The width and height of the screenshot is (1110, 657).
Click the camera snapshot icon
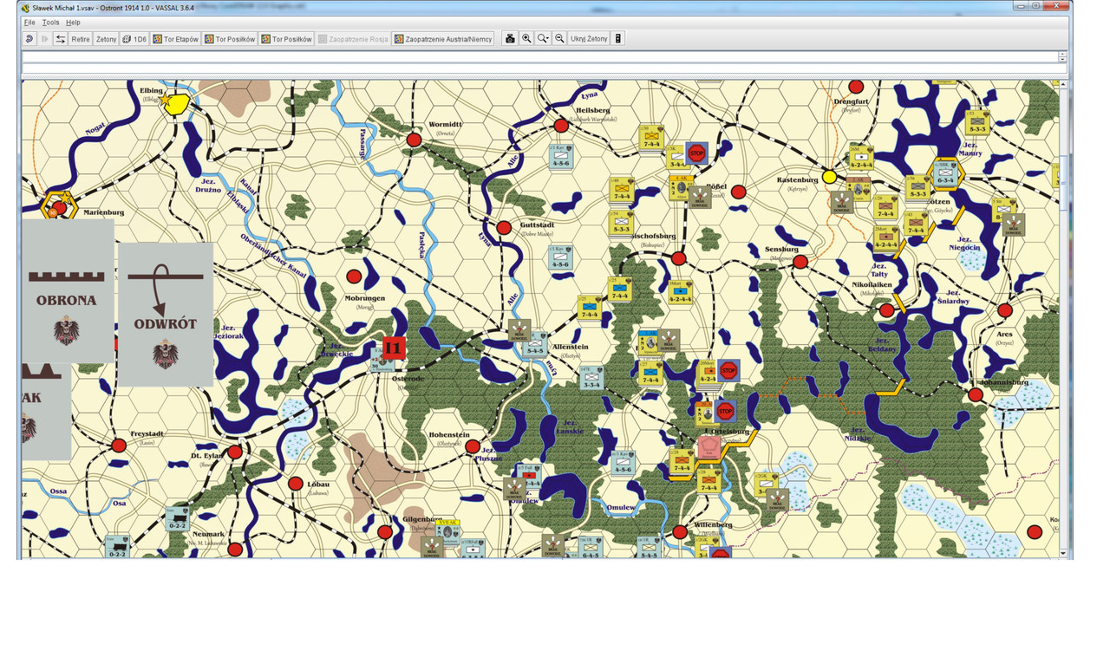[x=510, y=39]
